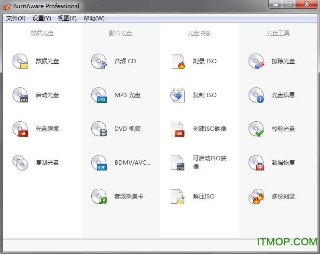Select the 刻录 ISO burn icon
320x254 pixels.
coord(178,61)
